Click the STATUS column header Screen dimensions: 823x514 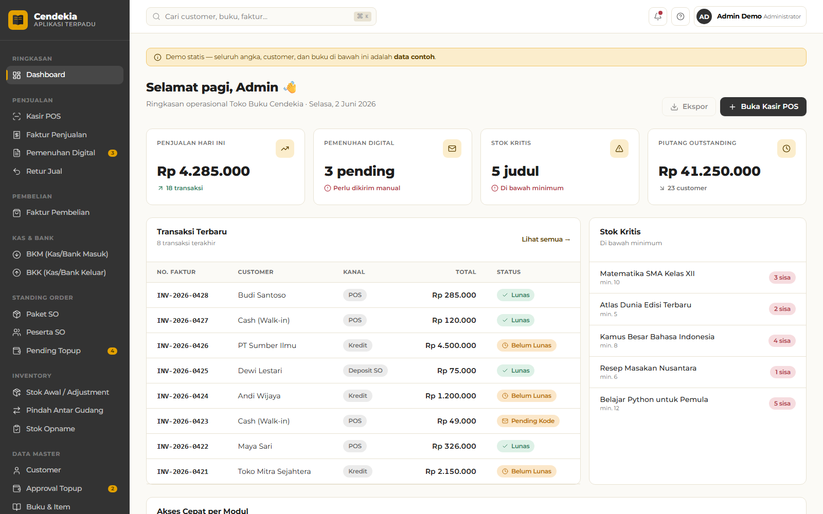coord(509,272)
